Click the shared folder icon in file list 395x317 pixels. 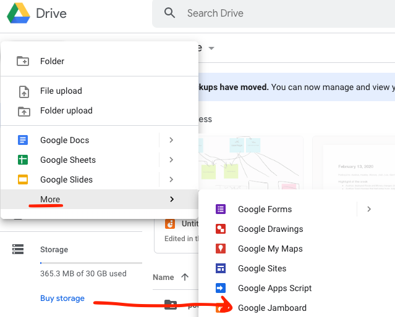171,305
